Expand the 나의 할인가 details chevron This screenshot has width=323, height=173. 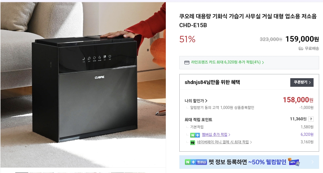(206, 101)
